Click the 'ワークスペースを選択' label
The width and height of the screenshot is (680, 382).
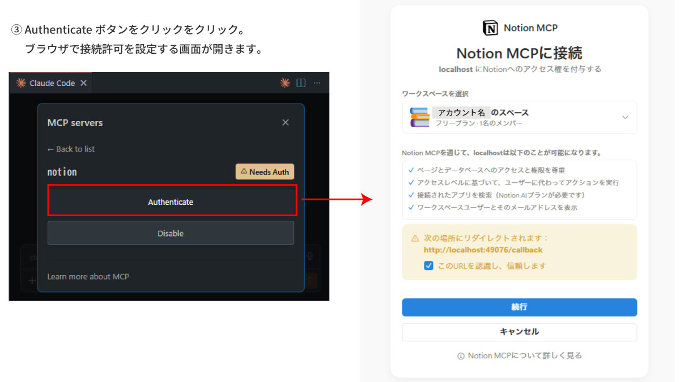(435, 93)
